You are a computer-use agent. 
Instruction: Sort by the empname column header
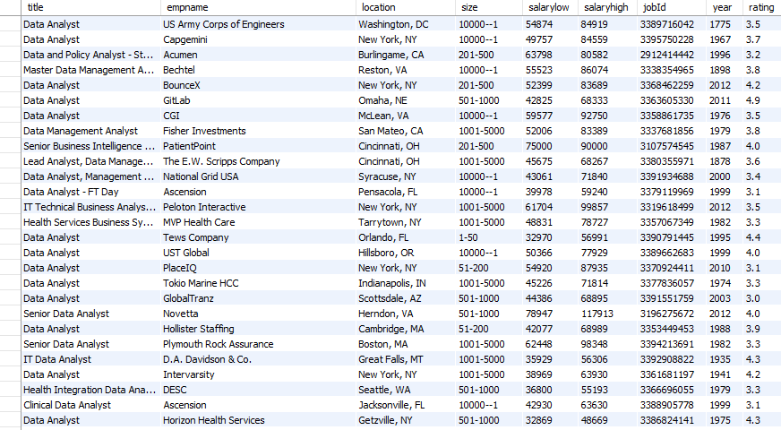(258, 7)
